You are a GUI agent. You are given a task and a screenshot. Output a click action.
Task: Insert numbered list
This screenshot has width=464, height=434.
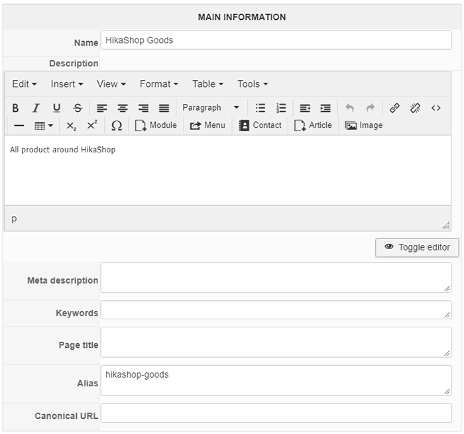click(x=281, y=108)
